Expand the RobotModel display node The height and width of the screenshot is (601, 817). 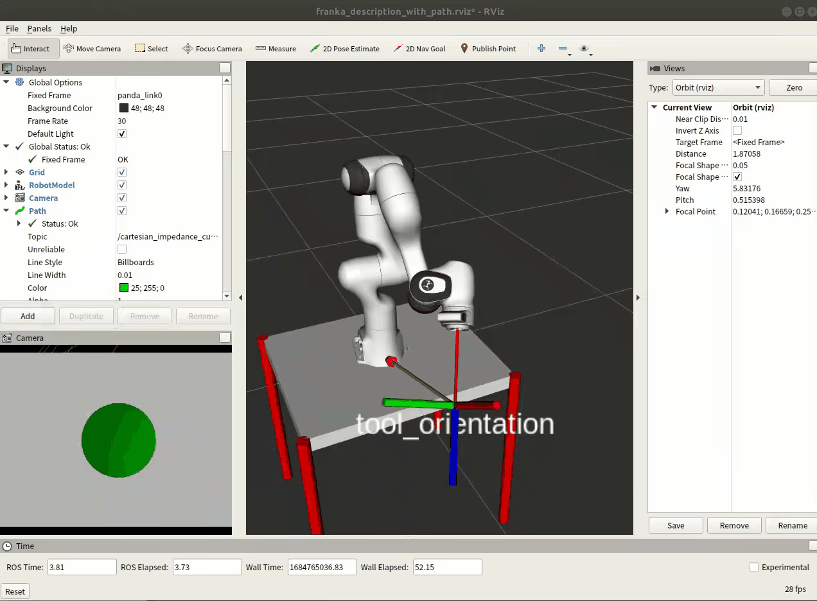coord(6,185)
